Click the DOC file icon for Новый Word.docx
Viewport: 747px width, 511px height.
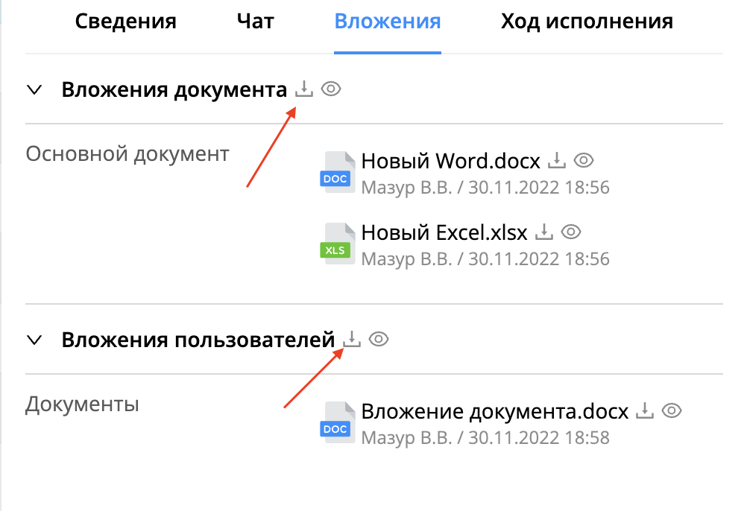337,172
